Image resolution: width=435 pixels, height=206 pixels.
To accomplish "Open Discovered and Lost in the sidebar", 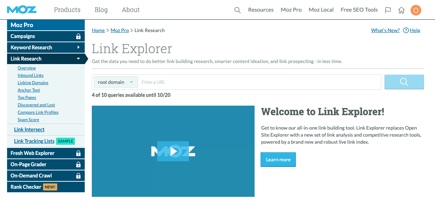I will (36, 105).
